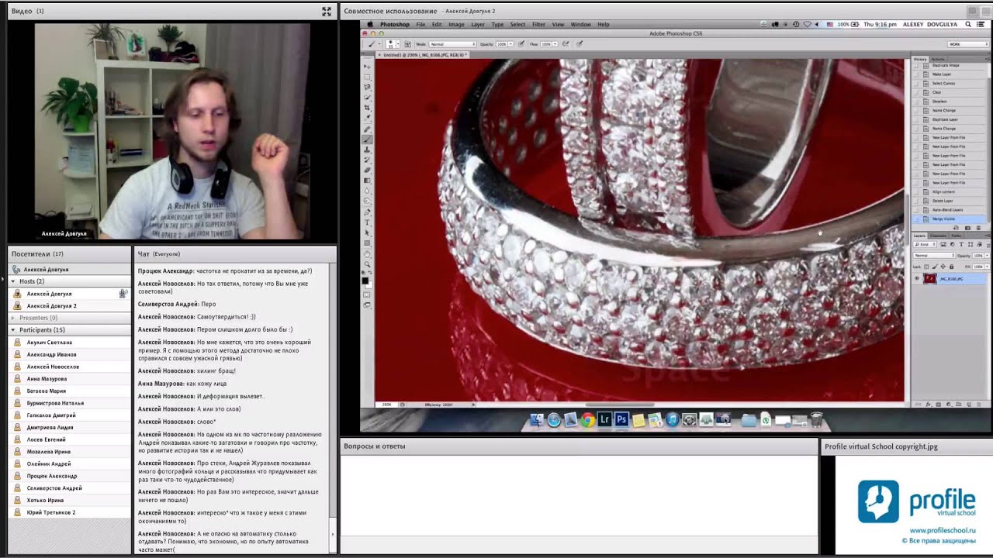Viewport: 993px width, 558px height.
Task: Hide the _MG_8166.JPG layer visibility eye
Action: [917, 278]
